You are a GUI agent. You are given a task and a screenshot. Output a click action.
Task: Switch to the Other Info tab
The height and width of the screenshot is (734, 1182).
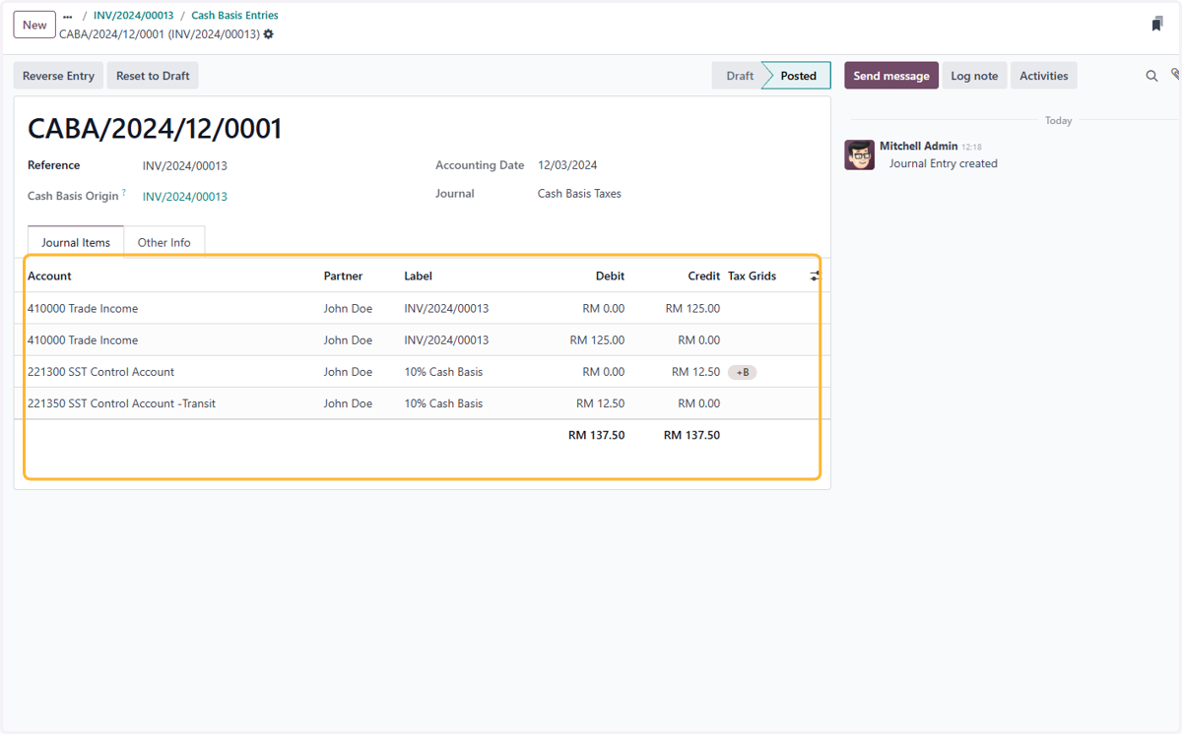click(x=164, y=242)
